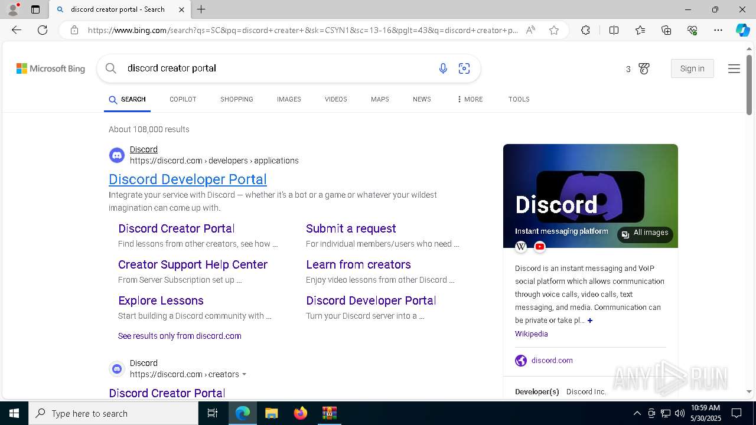Click the browser address bar URL

[x=302, y=30]
